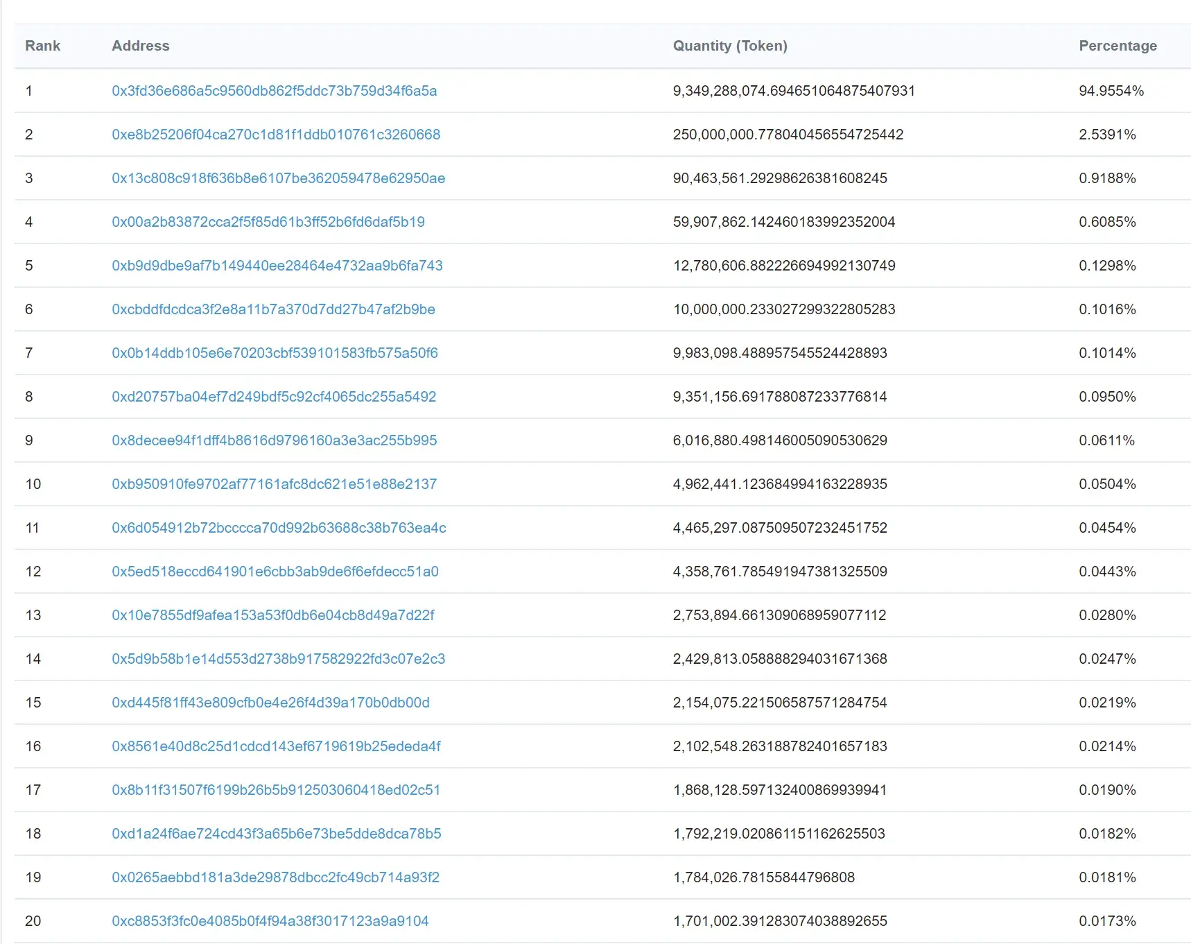Open address 0xb9d9dbe9af7b149440ee28464e4732aa9b6fa743
This screenshot has width=1191, height=944.
(277, 266)
